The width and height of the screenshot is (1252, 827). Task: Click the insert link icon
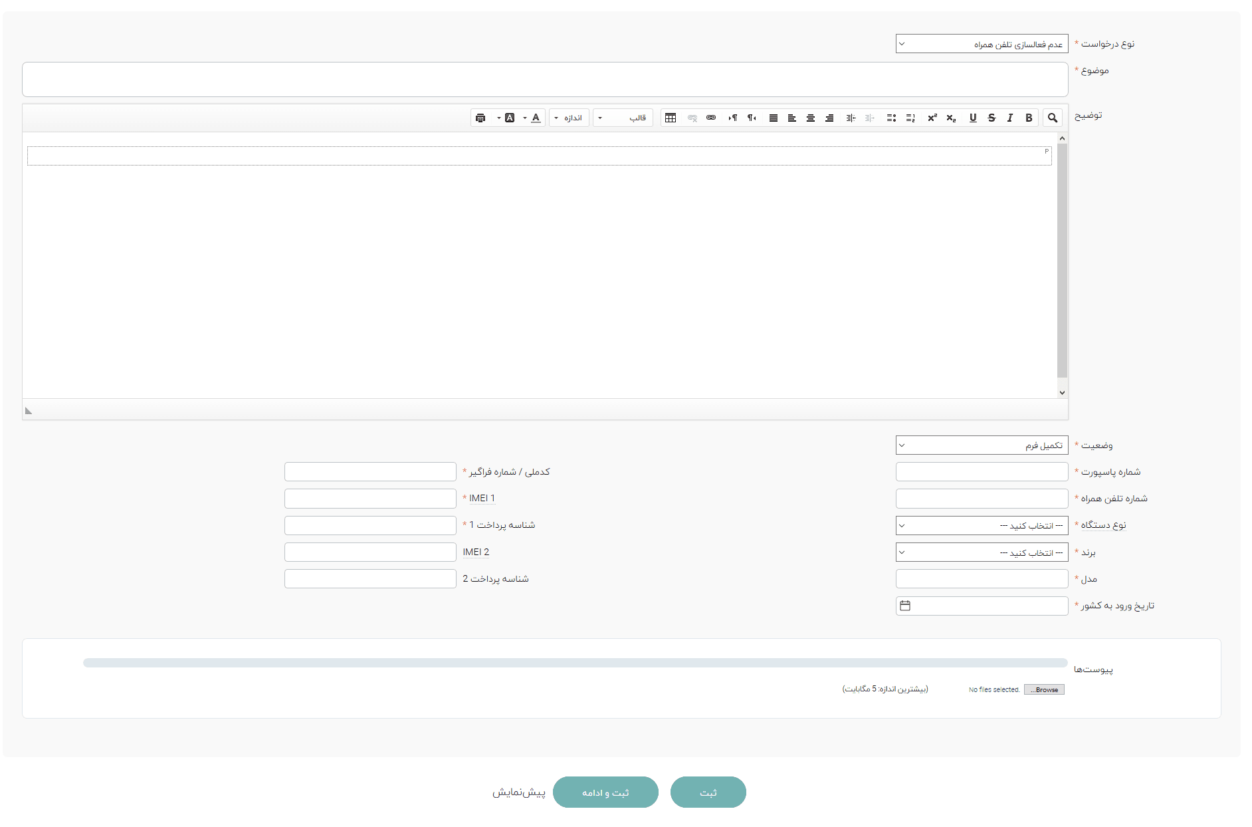711,118
